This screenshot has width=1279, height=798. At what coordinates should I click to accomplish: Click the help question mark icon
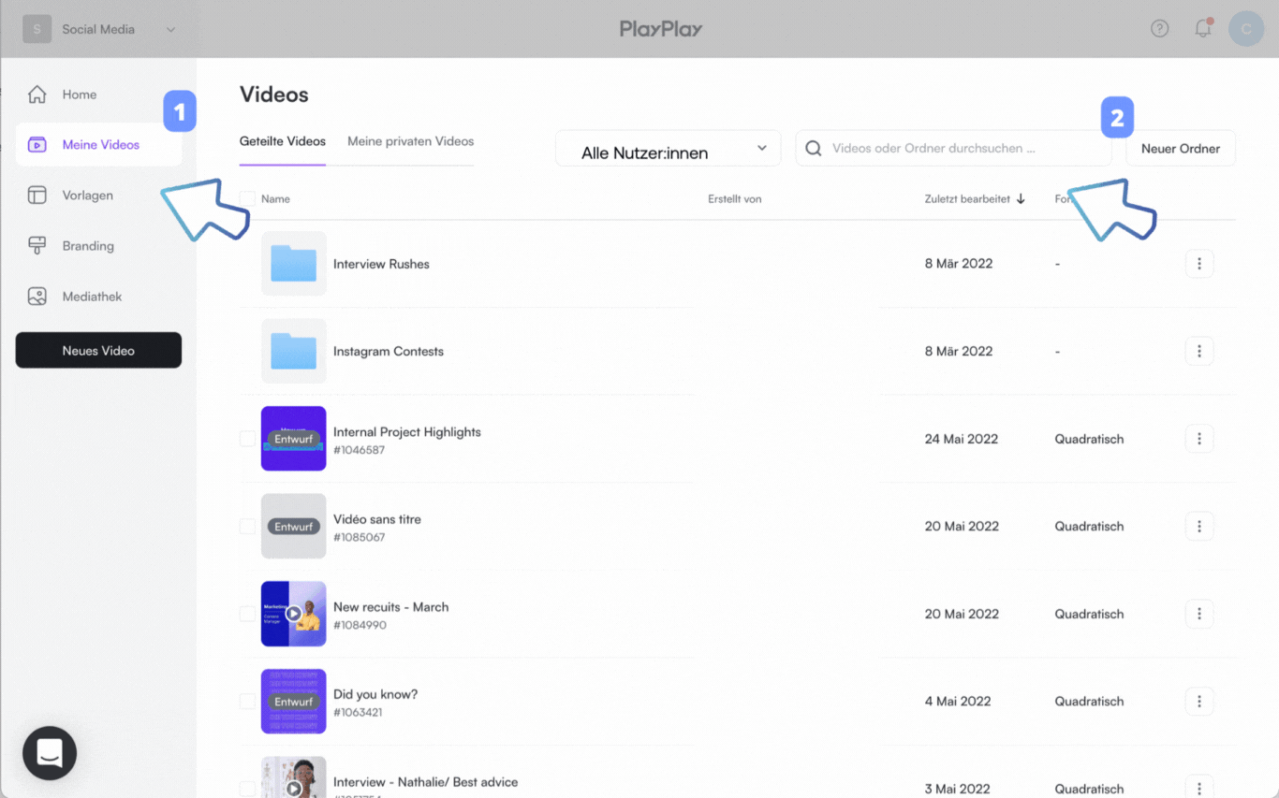1159,29
